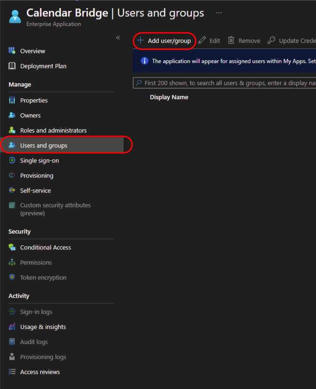Click the Self-service key icon
The image size is (316, 389).
click(x=12, y=190)
